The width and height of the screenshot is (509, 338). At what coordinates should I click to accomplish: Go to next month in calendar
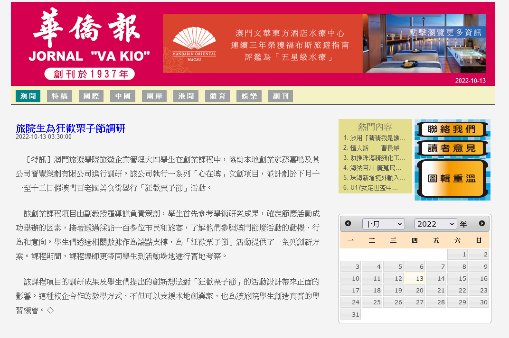pos(482,224)
